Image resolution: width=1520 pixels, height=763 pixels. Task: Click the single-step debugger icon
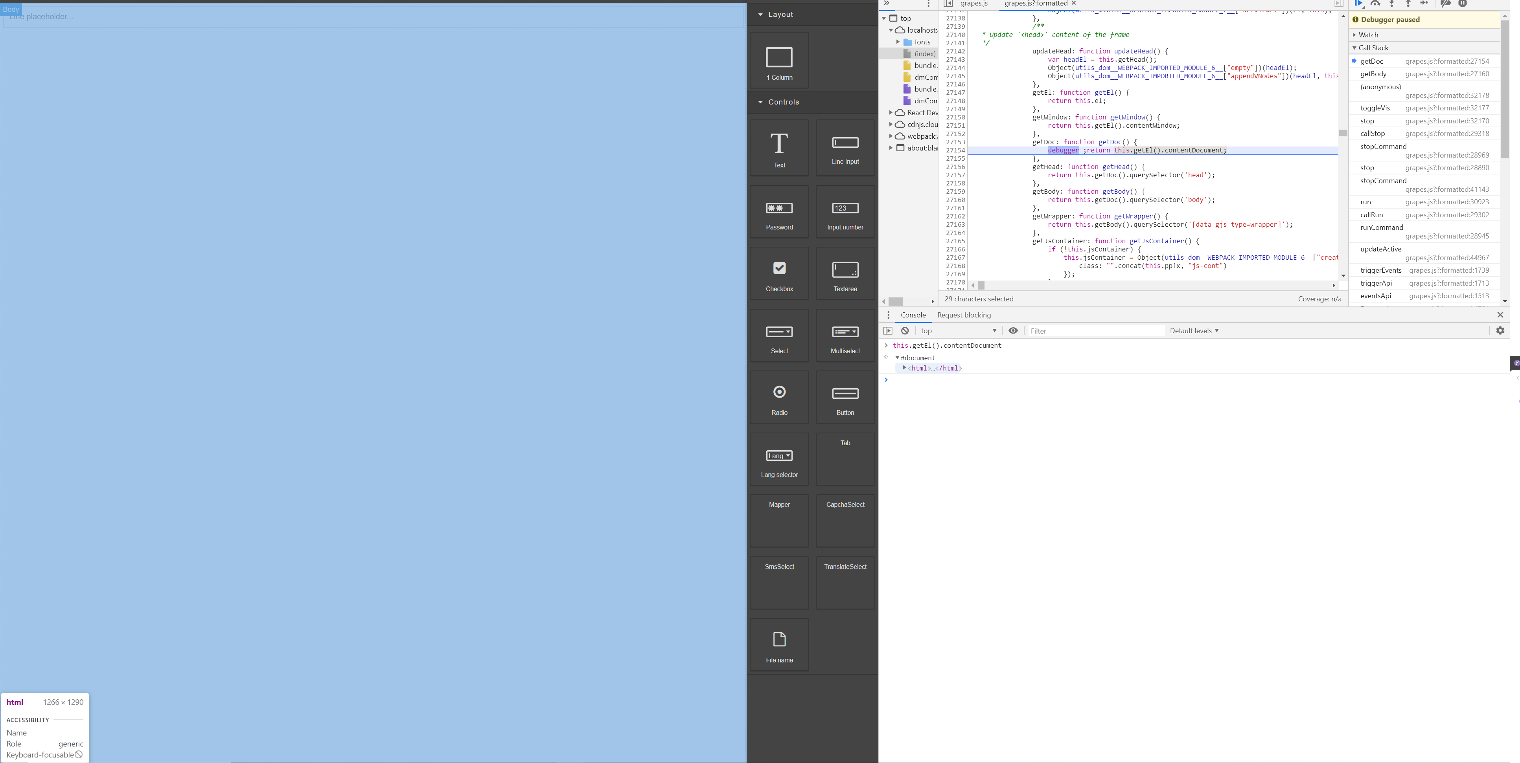[x=1424, y=4]
